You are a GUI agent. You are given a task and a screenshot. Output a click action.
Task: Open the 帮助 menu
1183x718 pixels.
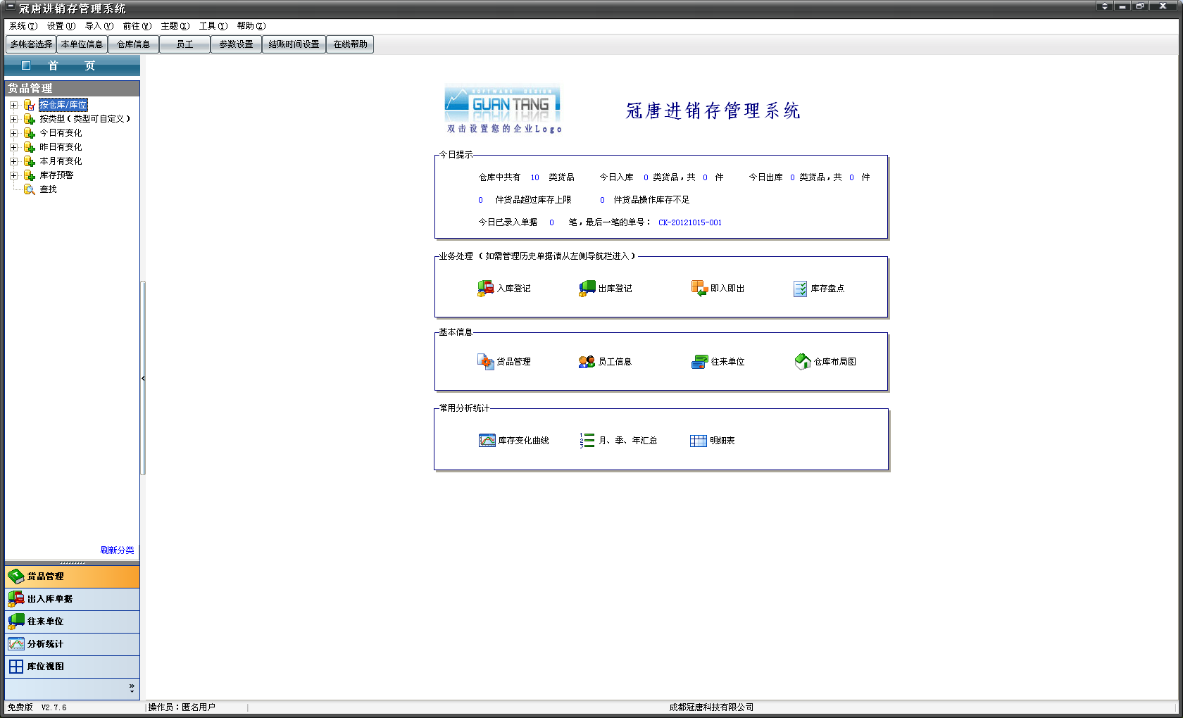[251, 26]
